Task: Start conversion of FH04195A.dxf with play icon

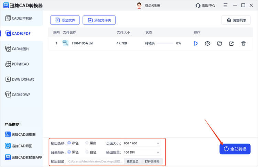Action: point(196,43)
